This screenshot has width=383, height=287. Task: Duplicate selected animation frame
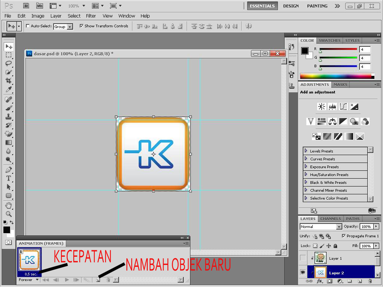tap(98, 280)
